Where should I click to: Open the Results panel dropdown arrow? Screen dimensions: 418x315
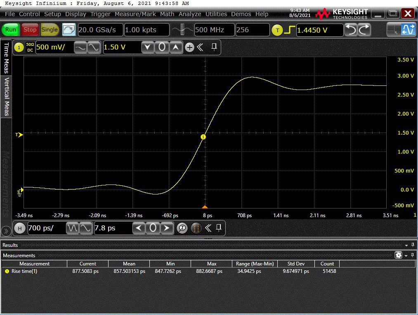406,245
